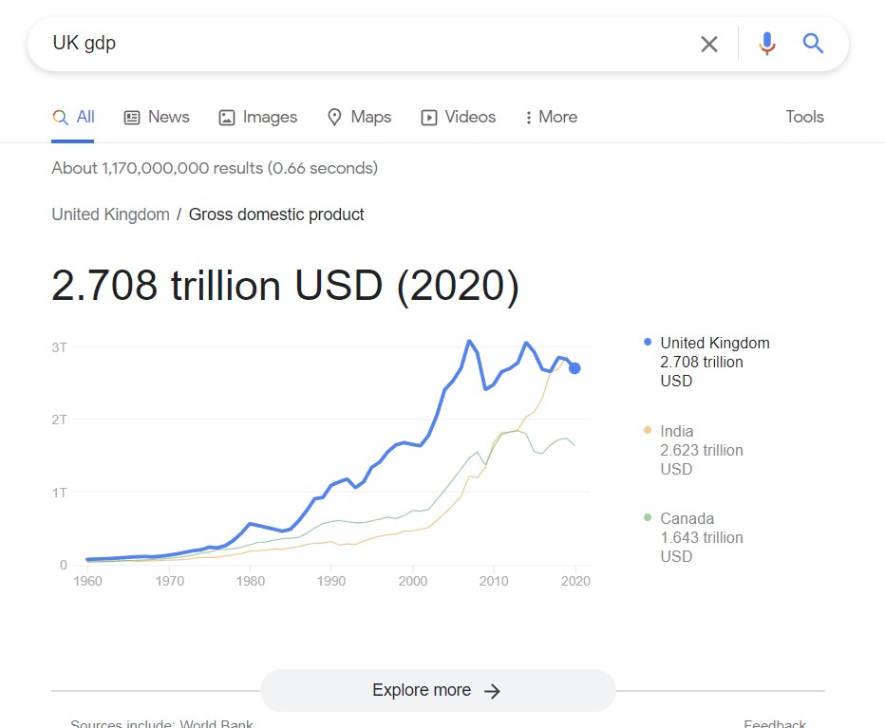Screen dimensions: 885x728
Task: Click the India orange legend dot
Action: [x=648, y=430]
